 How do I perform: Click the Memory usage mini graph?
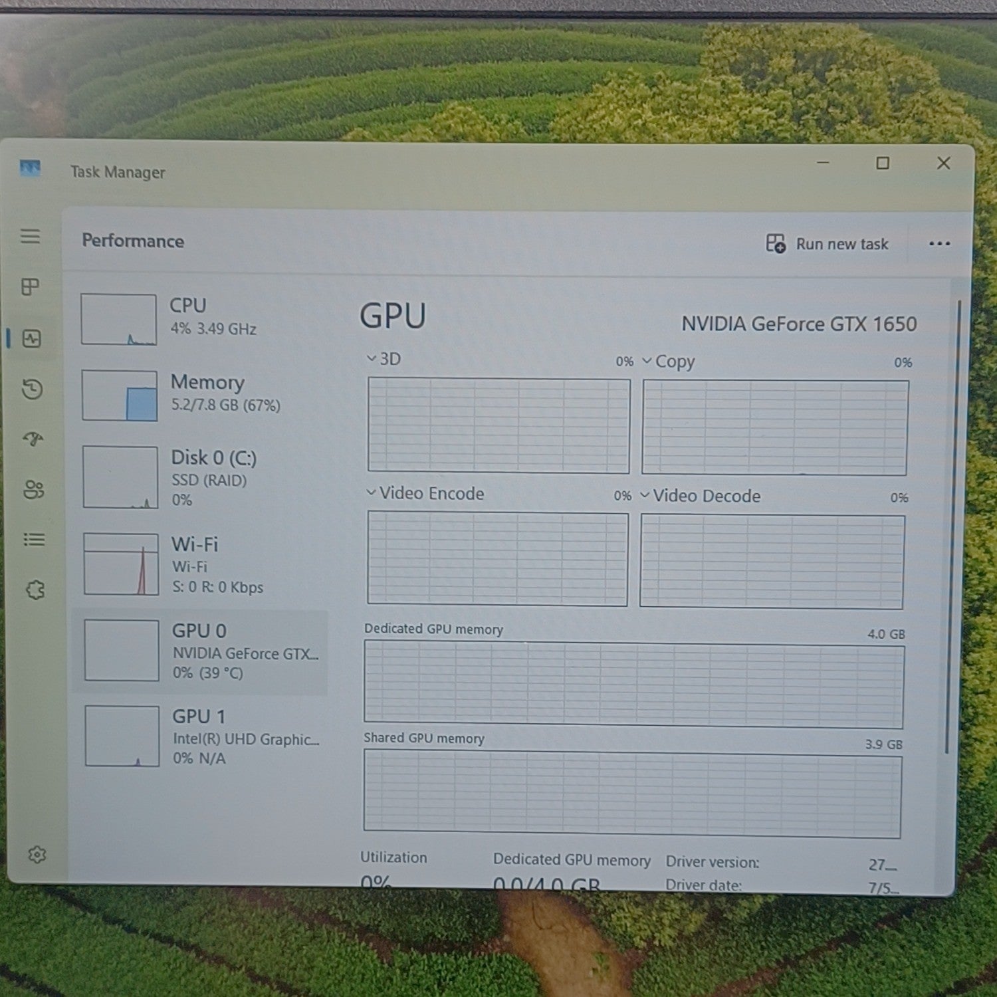point(120,395)
